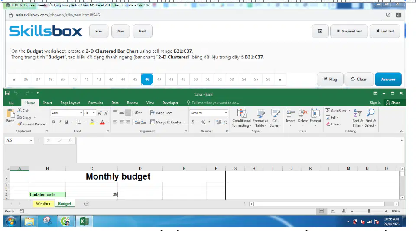Go to question 47 in pagination
This screenshot has width=416, height=231.
coord(159,80)
